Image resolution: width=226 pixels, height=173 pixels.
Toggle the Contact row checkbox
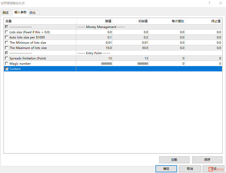coord(6,69)
